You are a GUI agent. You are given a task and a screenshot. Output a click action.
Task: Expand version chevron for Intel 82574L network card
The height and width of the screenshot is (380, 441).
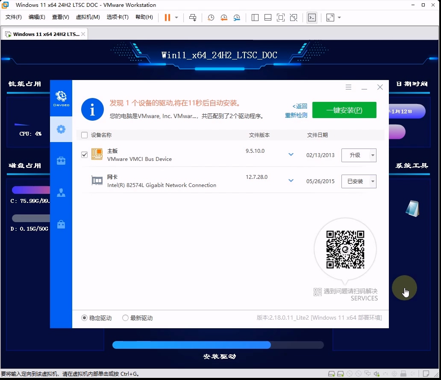click(291, 181)
